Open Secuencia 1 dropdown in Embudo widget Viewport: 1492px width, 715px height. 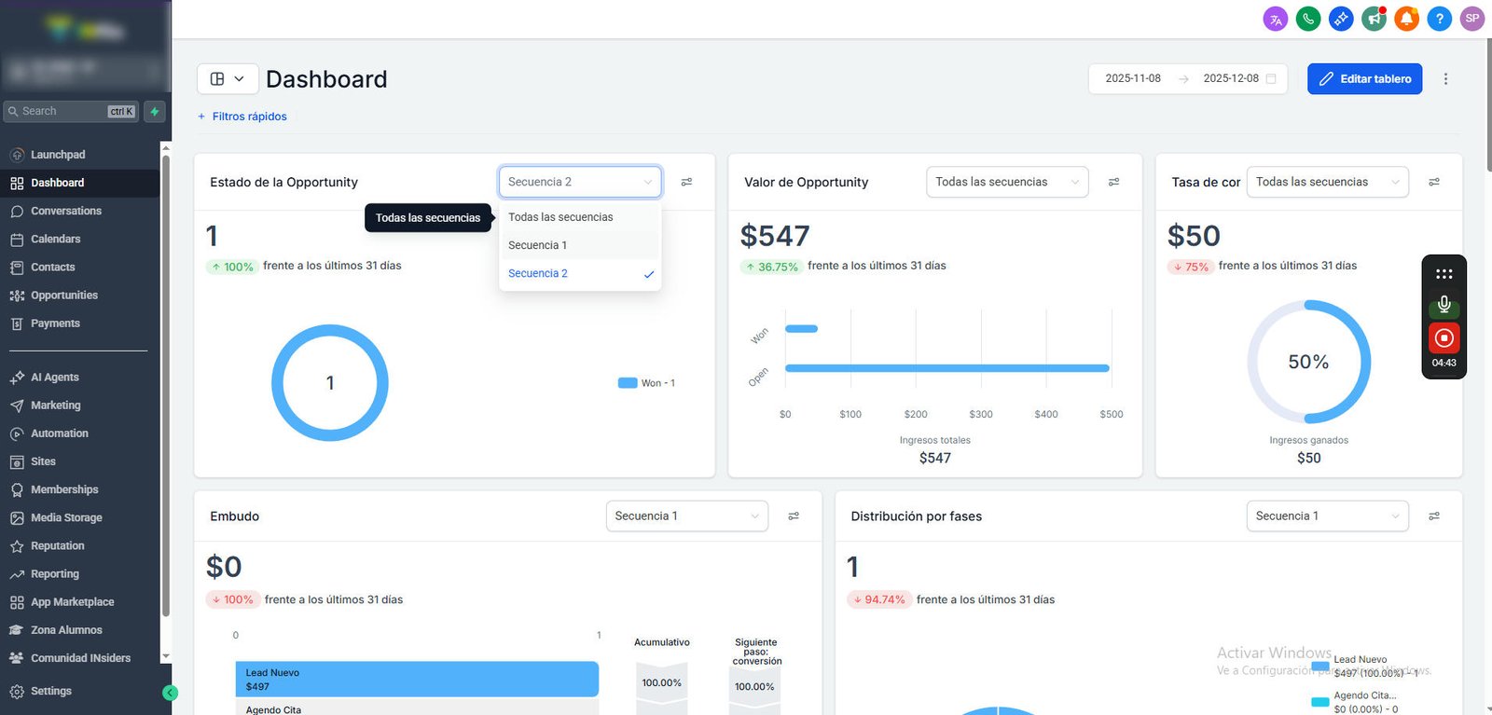point(687,516)
